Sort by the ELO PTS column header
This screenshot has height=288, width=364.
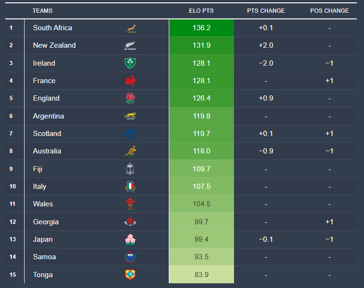pyautogui.click(x=201, y=10)
